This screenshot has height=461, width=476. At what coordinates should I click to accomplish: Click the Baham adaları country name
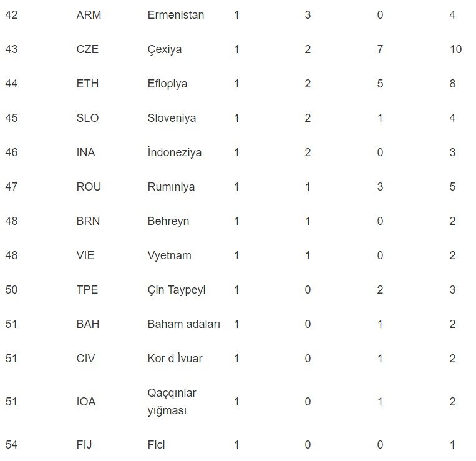pyautogui.click(x=184, y=324)
